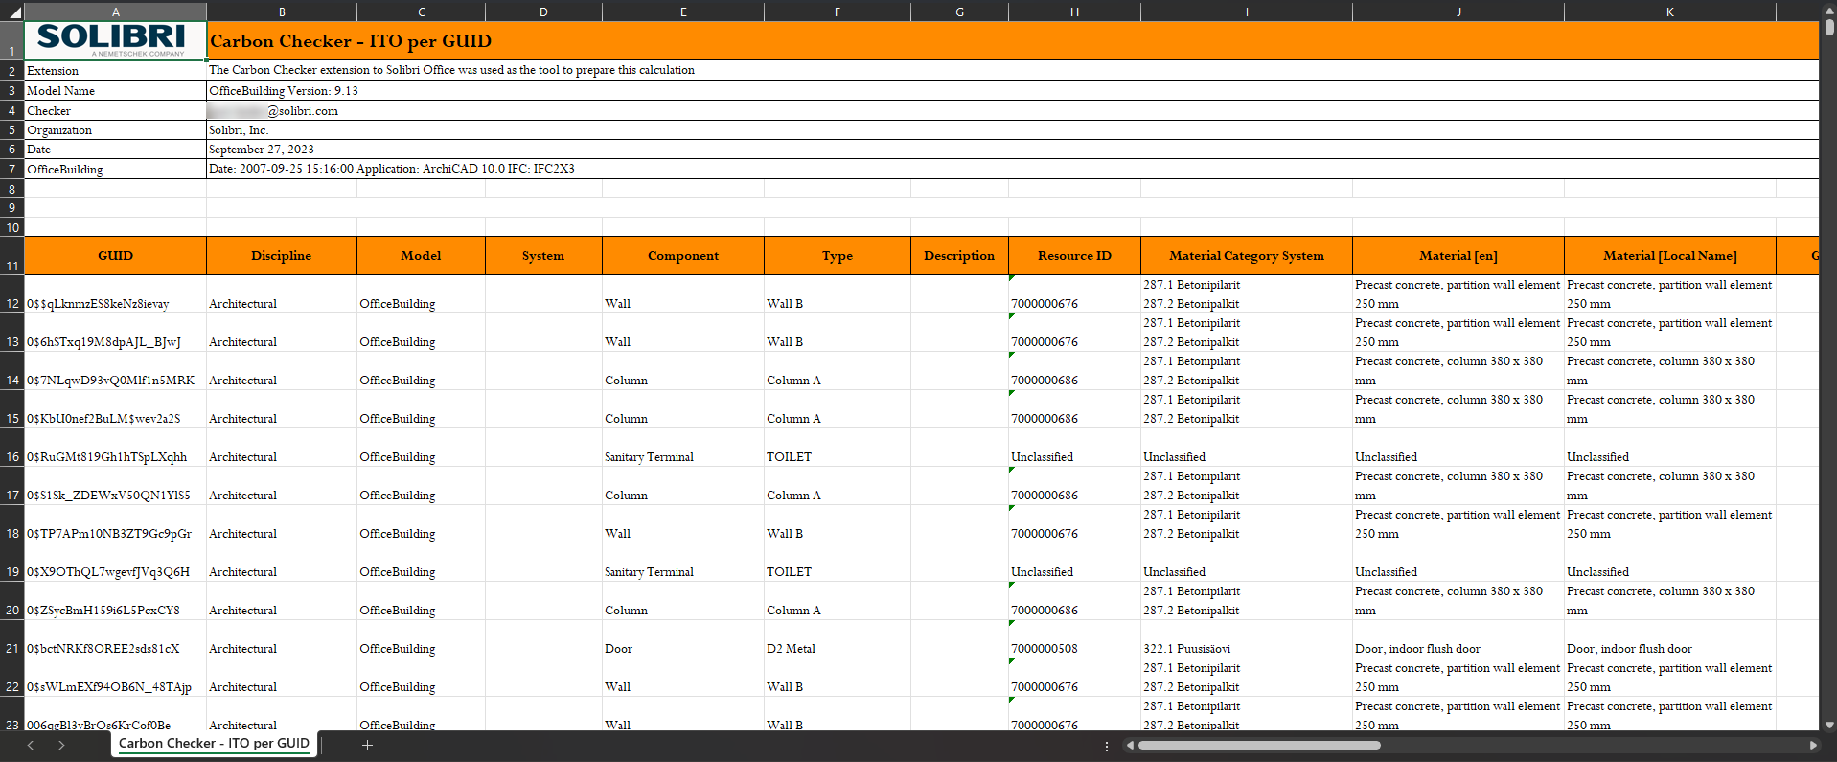Click Unclassified resource ID in row 19
Image resolution: width=1837 pixels, height=762 pixels.
[x=1074, y=563]
